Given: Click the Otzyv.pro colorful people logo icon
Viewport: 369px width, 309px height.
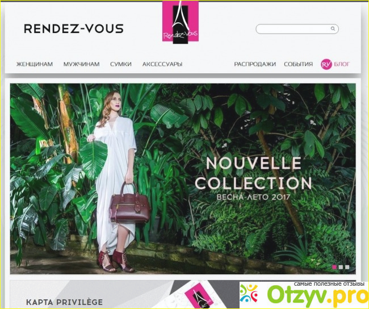Looking at the screenshot, I should coord(249,293).
